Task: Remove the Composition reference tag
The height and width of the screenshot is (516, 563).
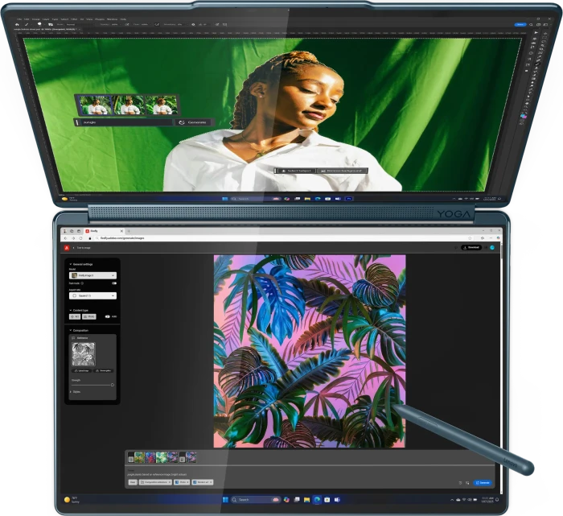Action: (x=170, y=482)
